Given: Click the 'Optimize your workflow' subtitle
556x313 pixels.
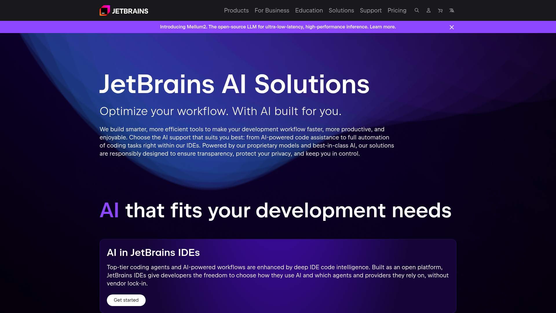Looking at the screenshot, I should point(221,111).
